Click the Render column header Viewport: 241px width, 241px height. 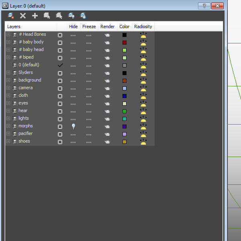(107, 27)
